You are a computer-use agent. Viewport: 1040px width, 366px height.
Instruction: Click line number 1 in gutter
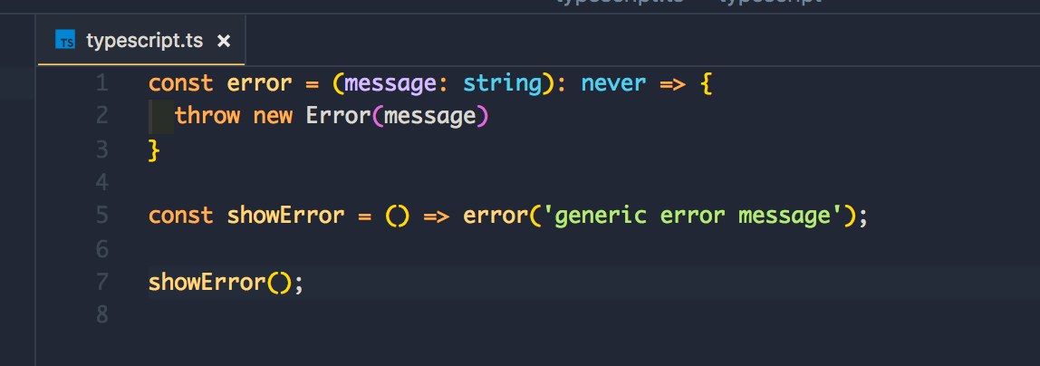point(101,83)
